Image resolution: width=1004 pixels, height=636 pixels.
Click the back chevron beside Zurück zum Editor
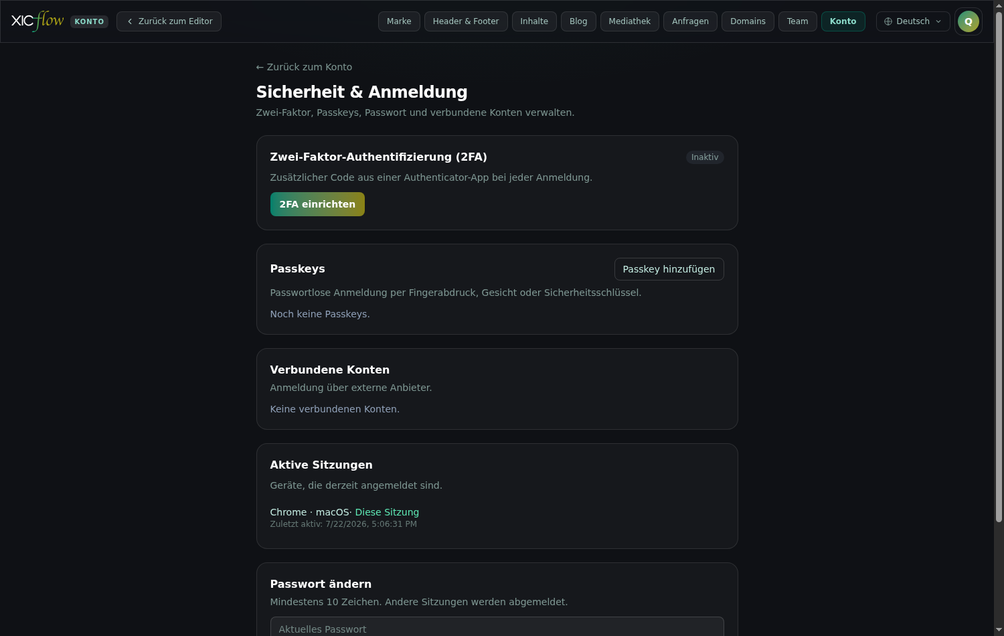(130, 21)
